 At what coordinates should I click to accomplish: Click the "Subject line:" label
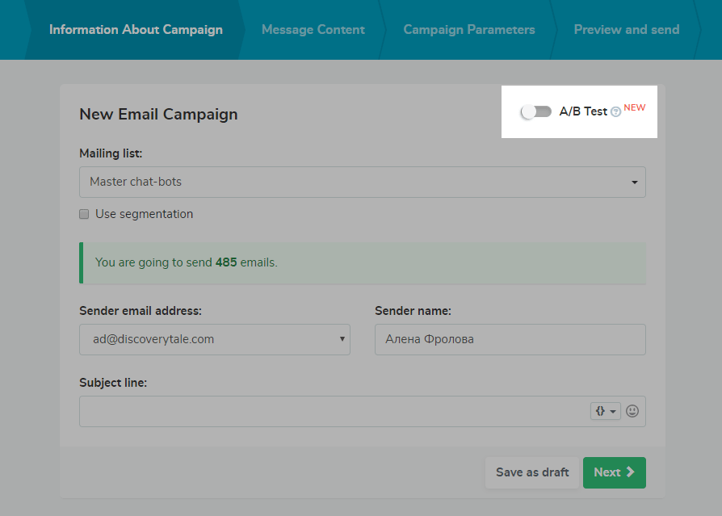click(113, 383)
